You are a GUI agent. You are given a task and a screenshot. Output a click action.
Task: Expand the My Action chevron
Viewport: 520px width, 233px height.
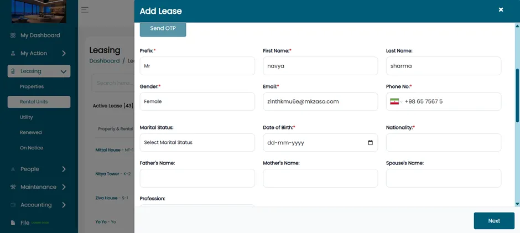point(64,53)
